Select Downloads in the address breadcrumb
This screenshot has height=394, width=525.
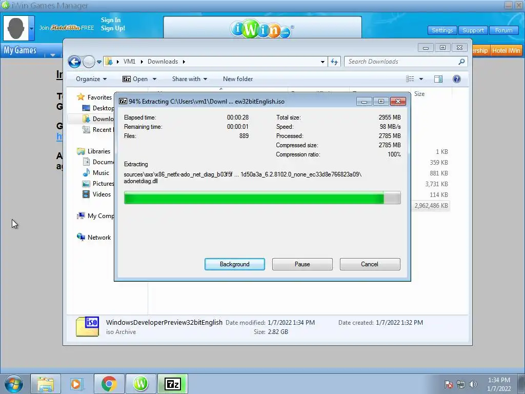click(163, 62)
